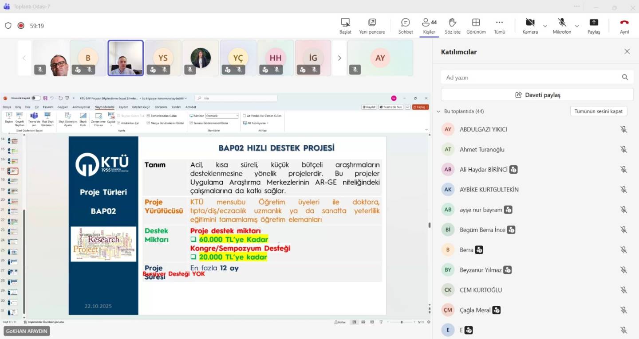Click the Paylaş share screen icon

tap(593, 23)
